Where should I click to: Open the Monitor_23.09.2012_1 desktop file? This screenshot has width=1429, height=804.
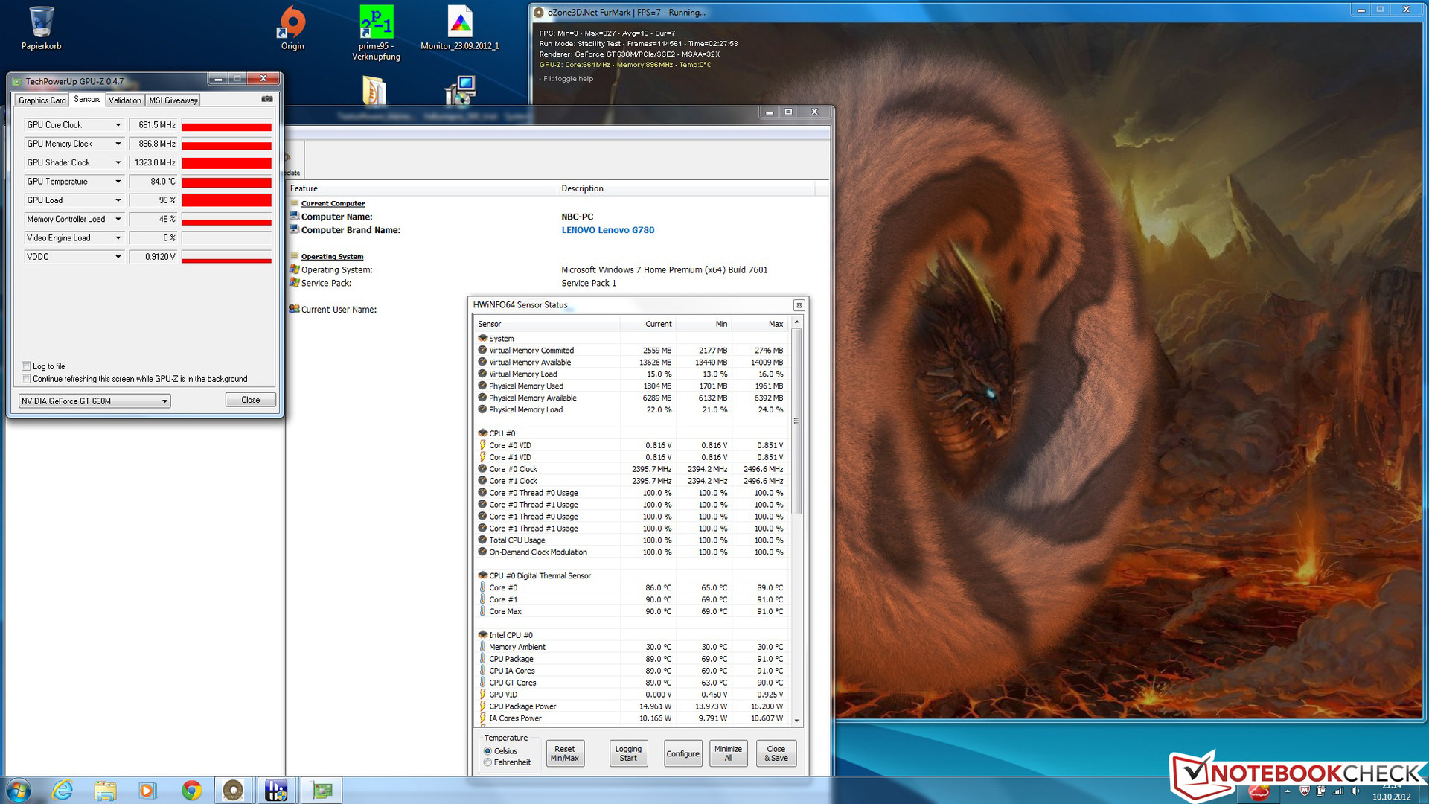tap(459, 28)
